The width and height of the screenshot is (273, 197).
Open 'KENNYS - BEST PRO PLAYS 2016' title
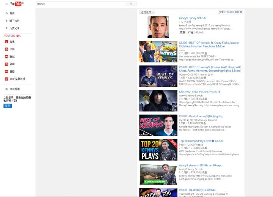[200, 92]
